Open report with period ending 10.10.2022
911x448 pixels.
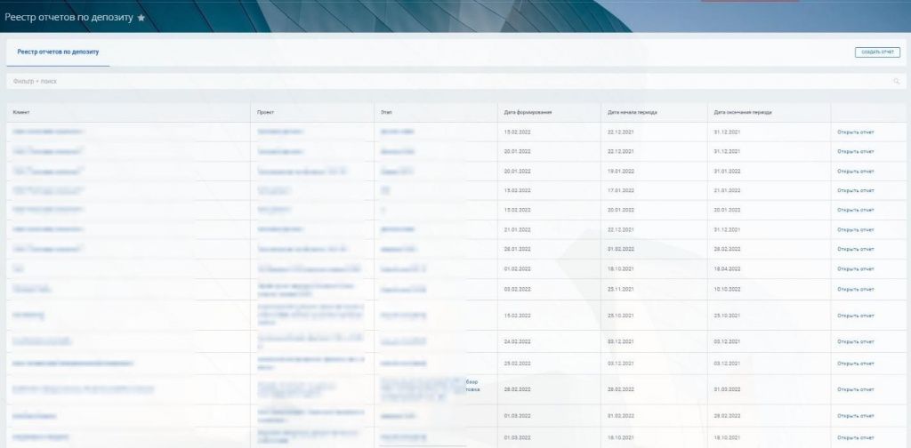click(855, 289)
